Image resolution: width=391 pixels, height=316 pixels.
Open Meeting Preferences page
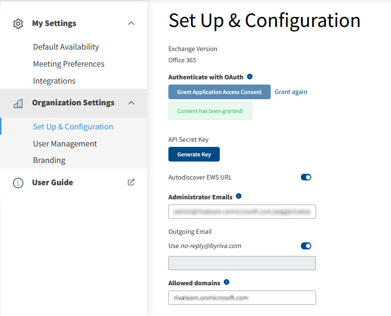tap(68, 64)
